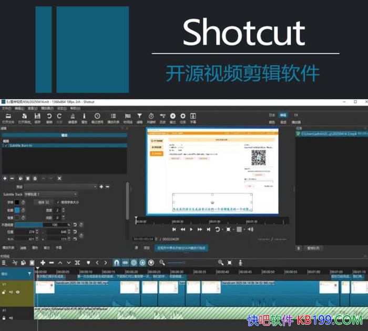This screenshot has width=368, height=331.
Task: Toggle ripple all tracks button
Action: [x=142, y=263]
